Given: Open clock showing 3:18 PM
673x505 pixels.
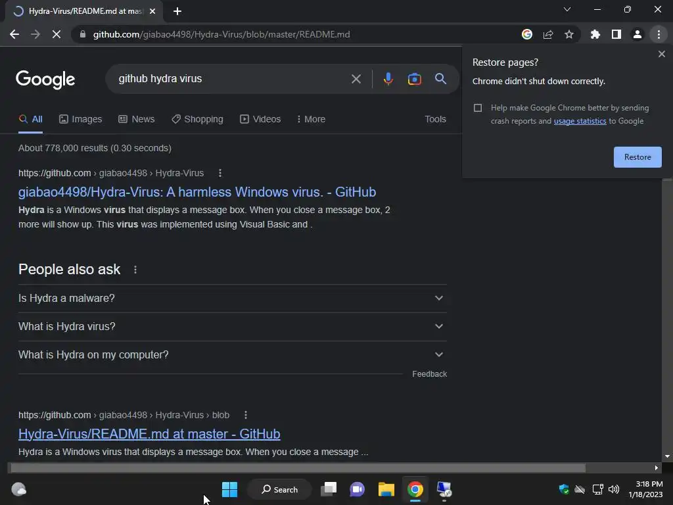Looking at the screenshot, I should click(645, 489).
